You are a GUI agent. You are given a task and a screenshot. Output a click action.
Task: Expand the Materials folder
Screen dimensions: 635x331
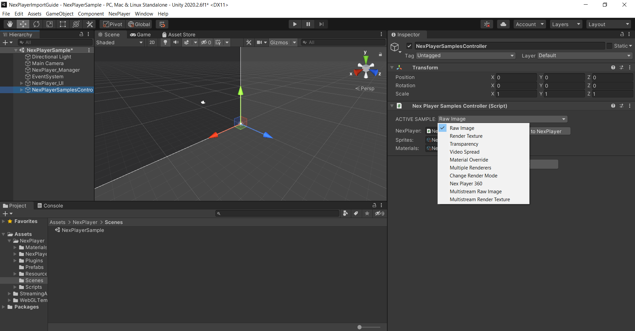click(x=15, y=247)
